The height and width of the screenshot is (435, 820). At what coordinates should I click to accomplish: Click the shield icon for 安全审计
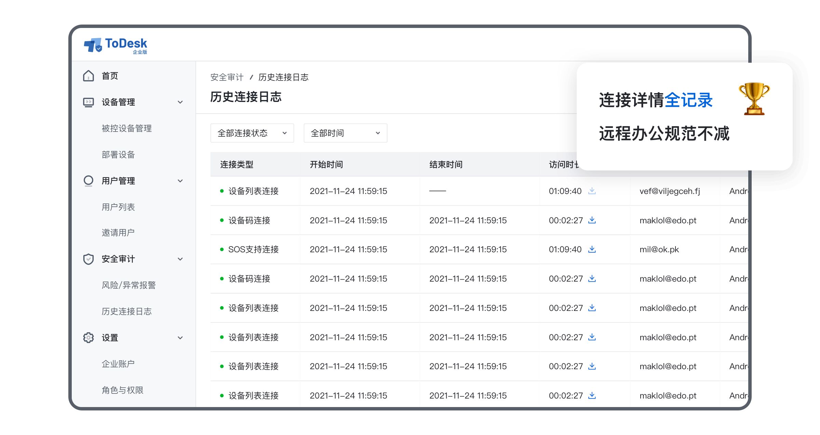[x=88, y=259]
